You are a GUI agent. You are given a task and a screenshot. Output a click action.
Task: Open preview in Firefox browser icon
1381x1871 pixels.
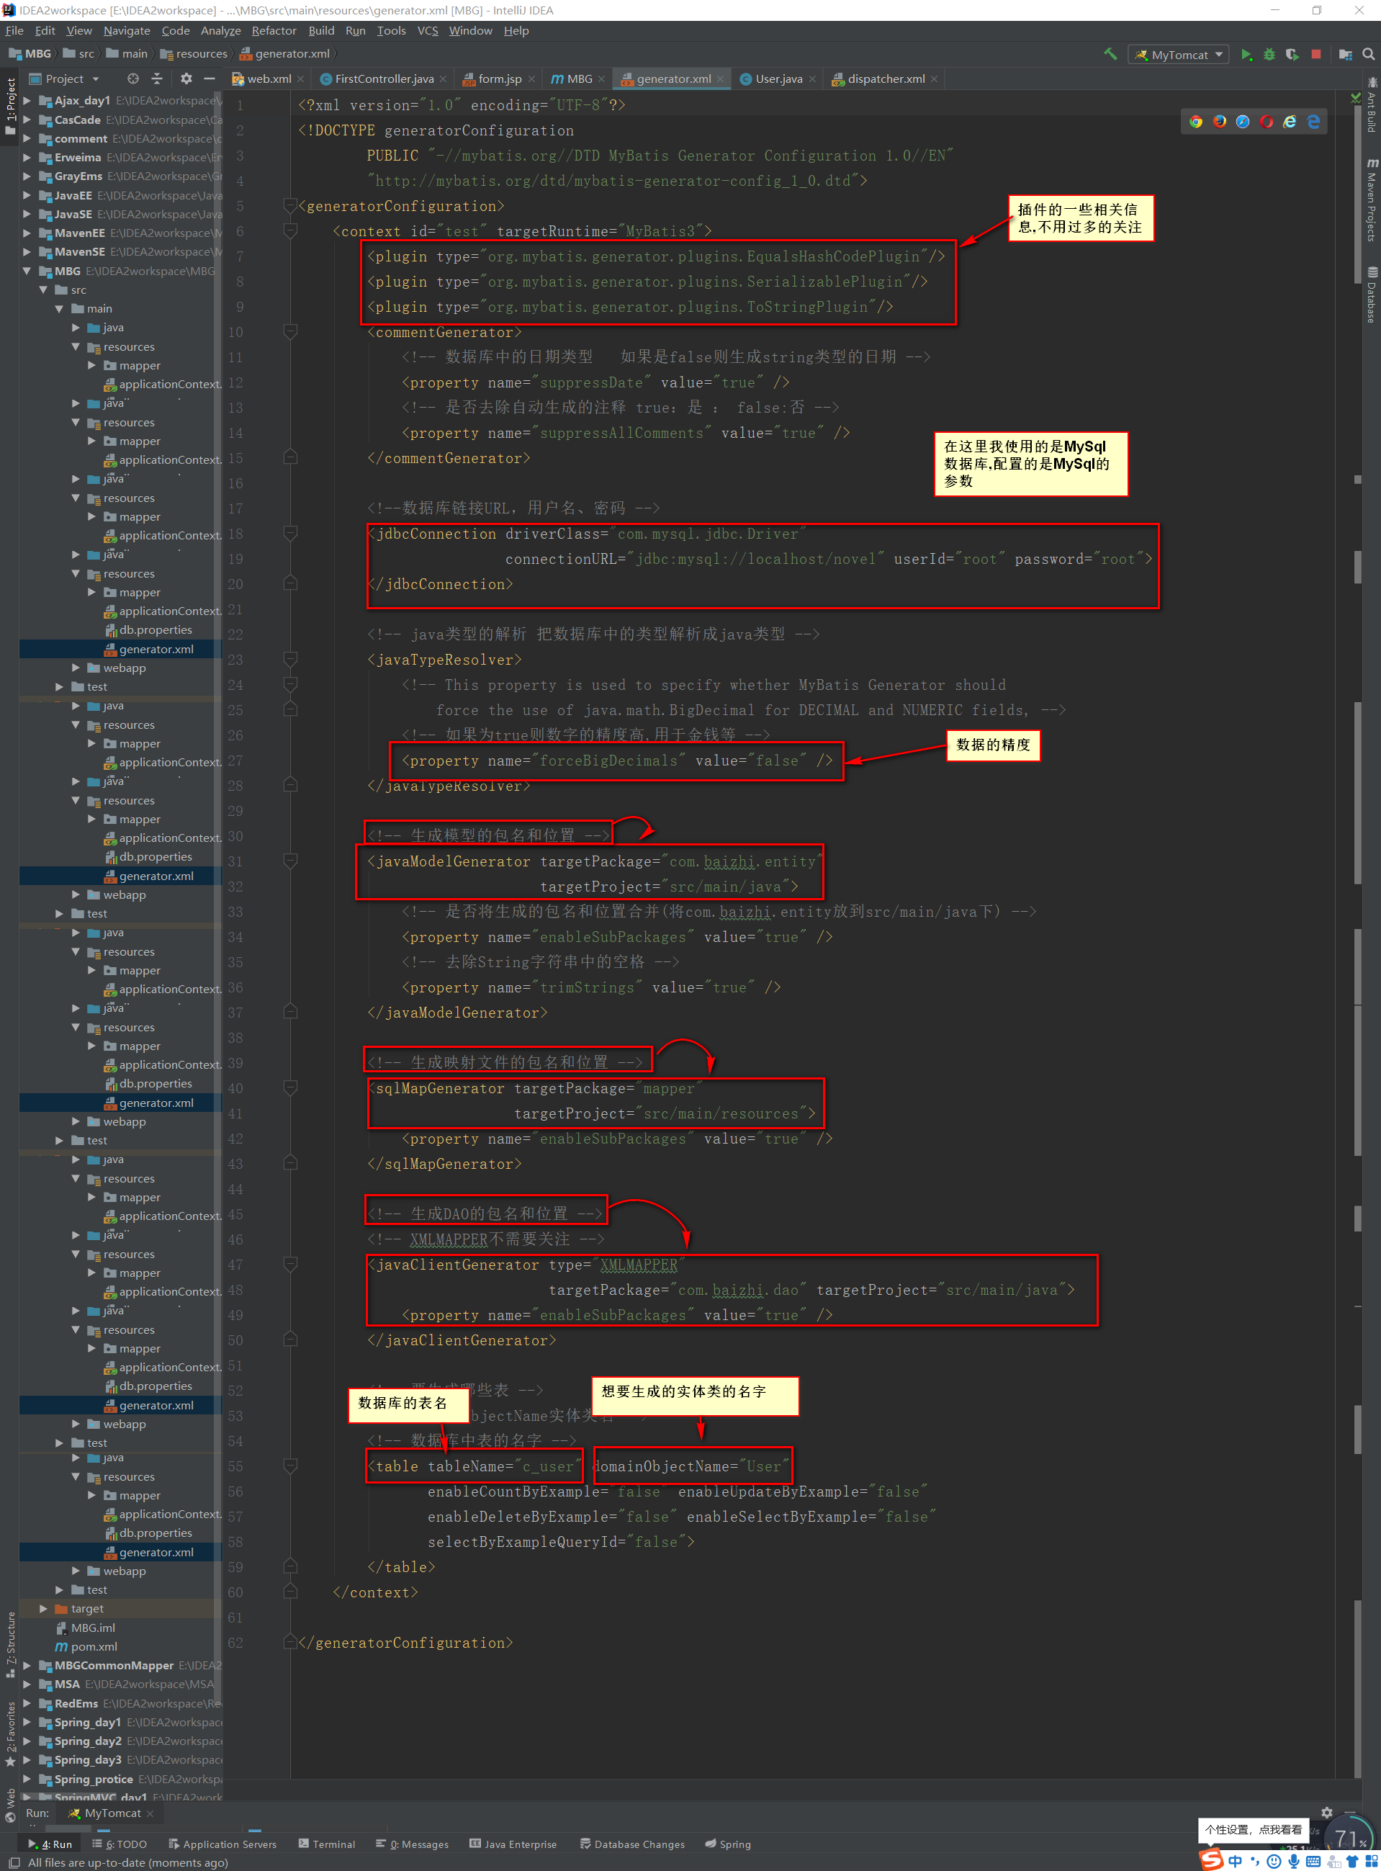[1220, 122]
